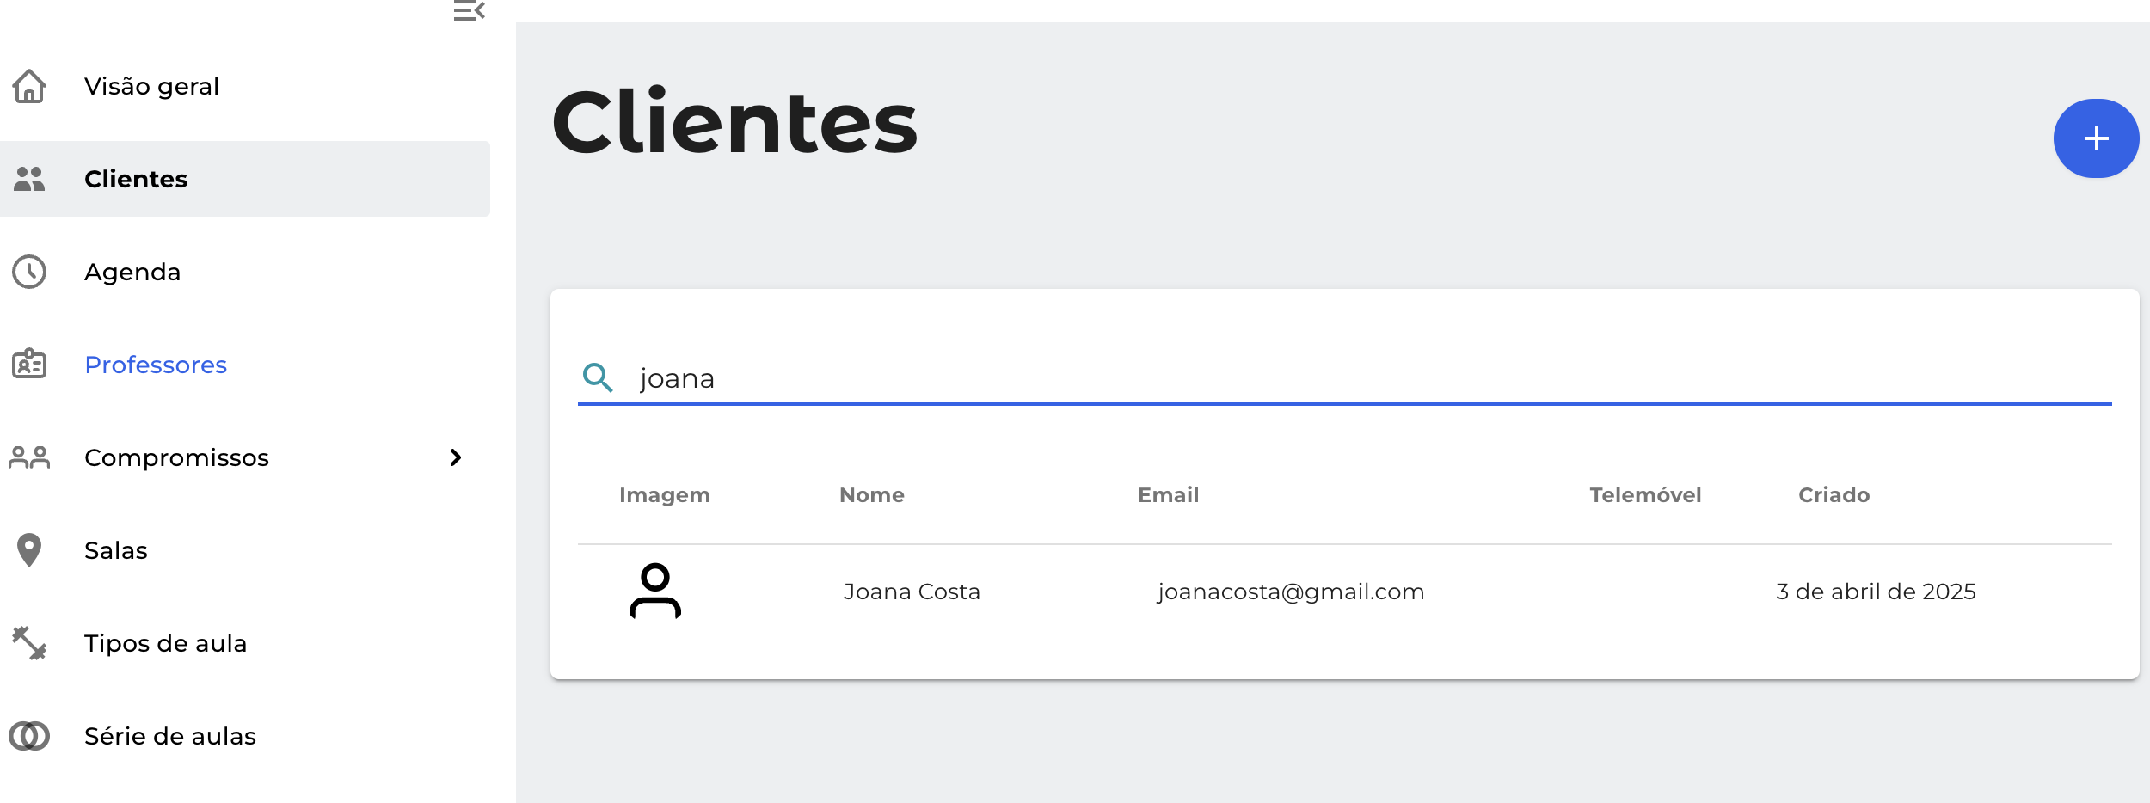Add a new client with the plus button
This screenshot has width=2150, height=803.
pyautogui.click(x=2096, y=138)
